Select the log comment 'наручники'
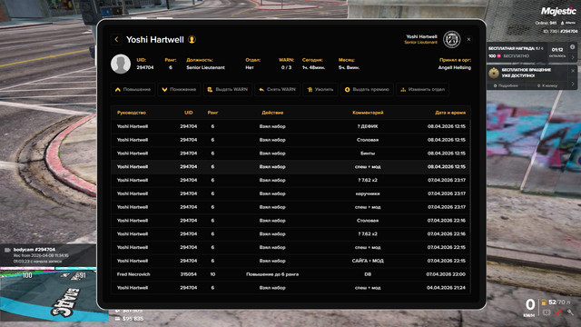This screenshot has height=327, width=581. coord(368,193)
